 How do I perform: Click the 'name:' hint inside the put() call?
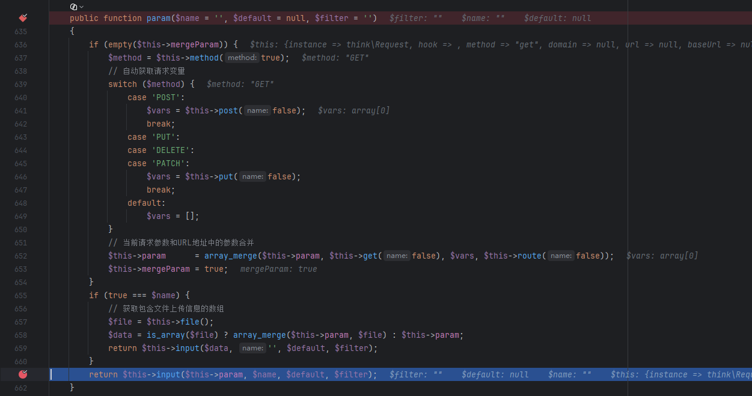coord(252,176)
